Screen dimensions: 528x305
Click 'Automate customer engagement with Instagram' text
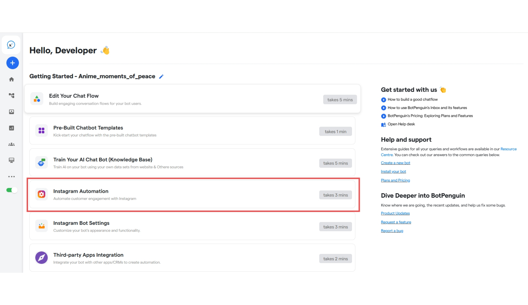click(x=95, y=199)
